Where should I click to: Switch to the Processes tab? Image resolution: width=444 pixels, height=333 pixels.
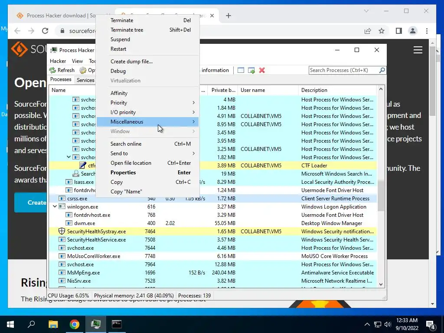tap(61, 79)
